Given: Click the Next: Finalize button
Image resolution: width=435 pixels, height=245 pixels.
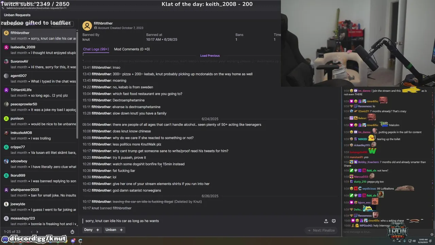Looking at the screenshot, I should tap(321, 230).
